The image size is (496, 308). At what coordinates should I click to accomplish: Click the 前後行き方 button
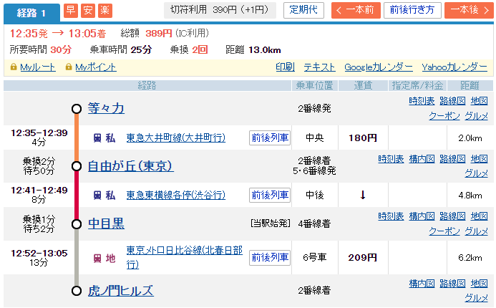pyautogui.click(x=412, y=10)
